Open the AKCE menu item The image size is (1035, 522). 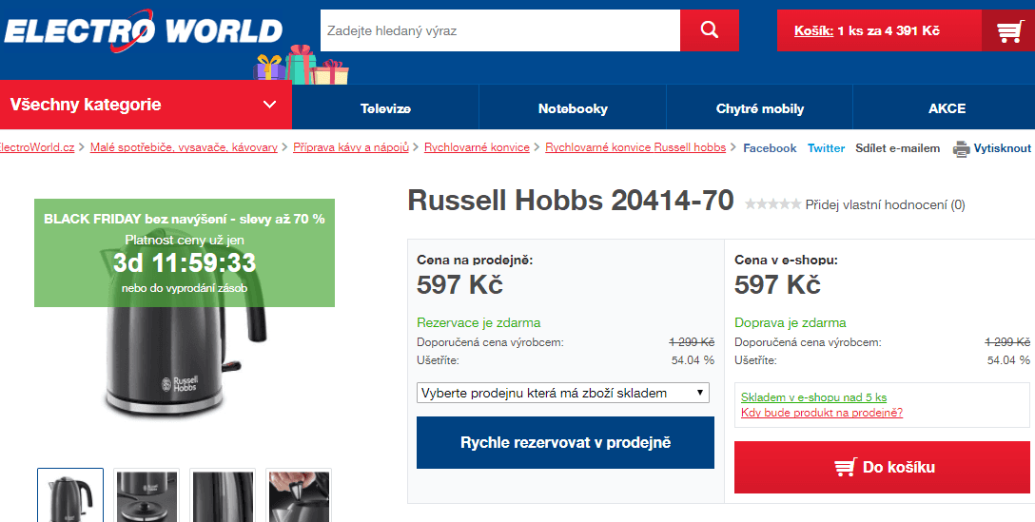click(947, 109)
